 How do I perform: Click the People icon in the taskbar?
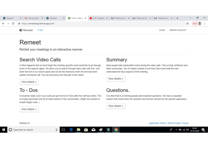[x=171, y=129]
